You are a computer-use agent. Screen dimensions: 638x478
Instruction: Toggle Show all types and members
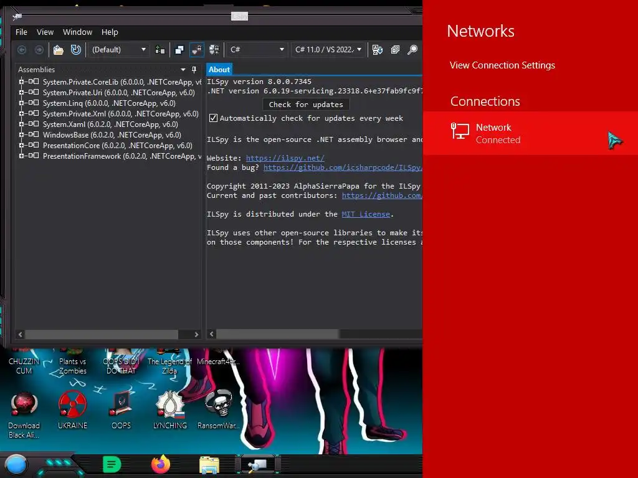pos(214,50)
